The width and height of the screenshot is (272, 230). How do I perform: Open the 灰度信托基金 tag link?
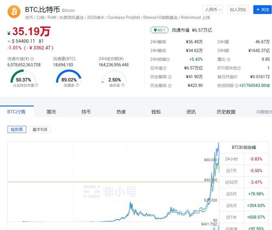pos(71,17)
